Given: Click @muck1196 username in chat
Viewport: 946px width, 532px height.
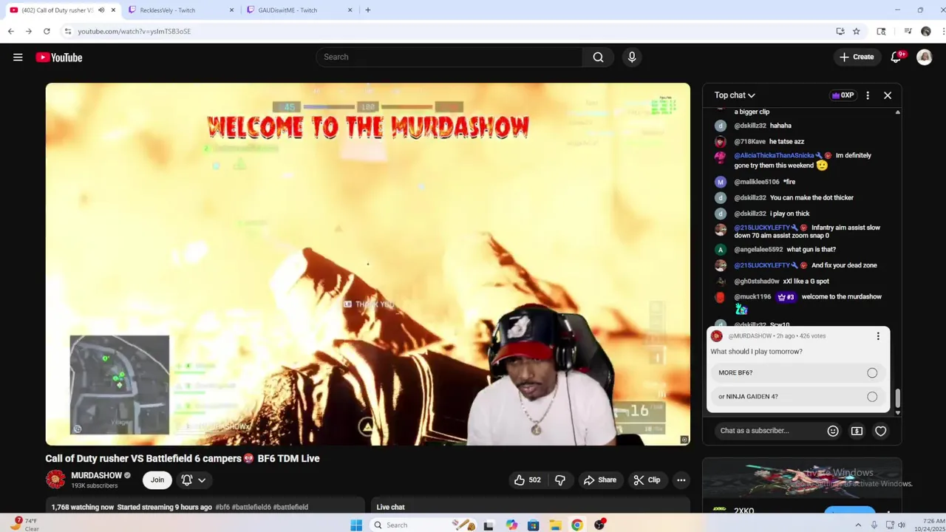Looking at the screenshot, I should tap(752, 297).
